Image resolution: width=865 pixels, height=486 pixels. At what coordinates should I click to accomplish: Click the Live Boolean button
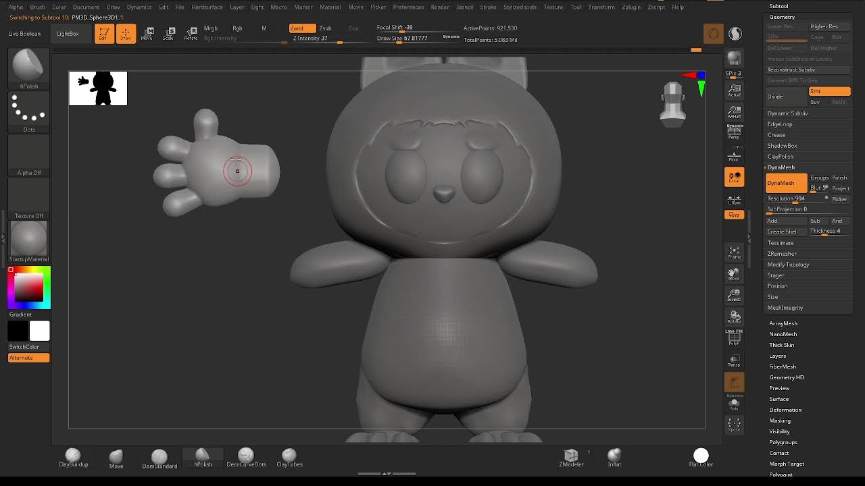click(x=24, y=33)
